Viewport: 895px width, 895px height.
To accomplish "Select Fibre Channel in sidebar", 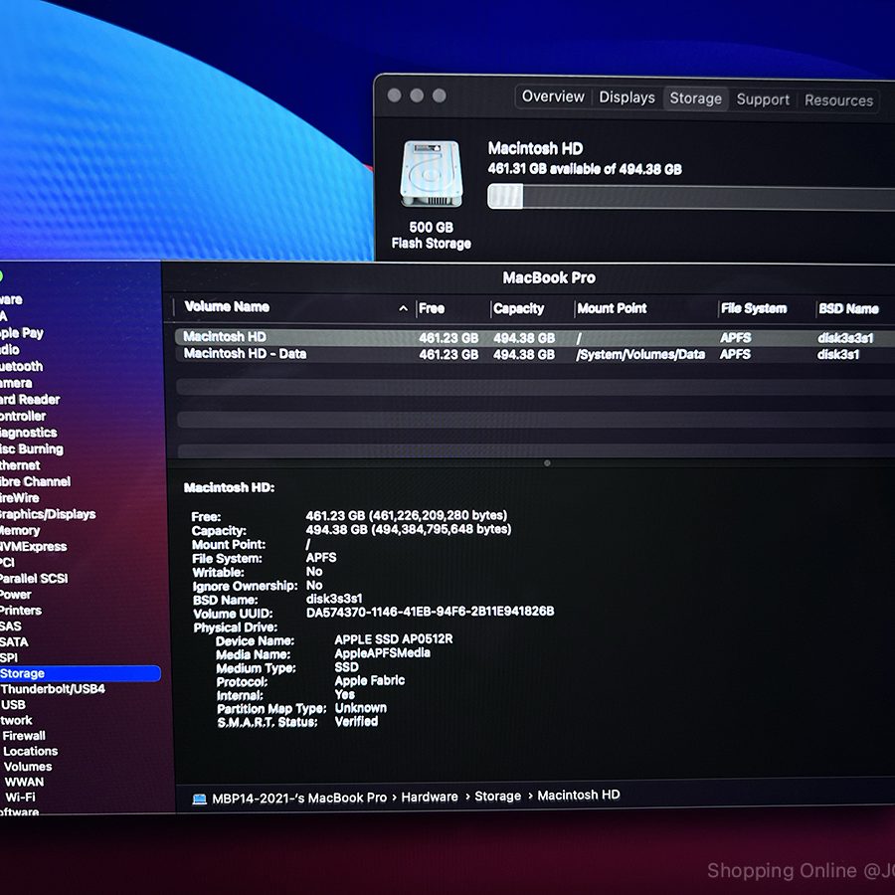I will tap(35, 481).
